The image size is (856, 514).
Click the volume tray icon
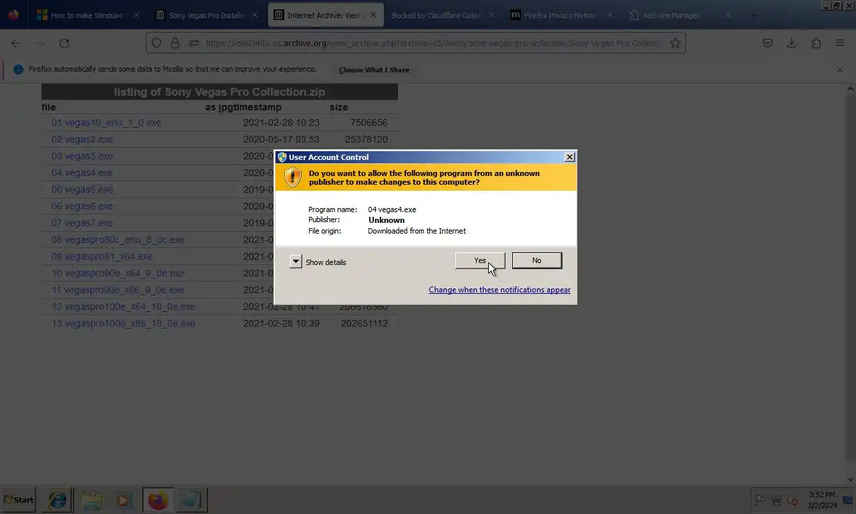coord(792,500)
